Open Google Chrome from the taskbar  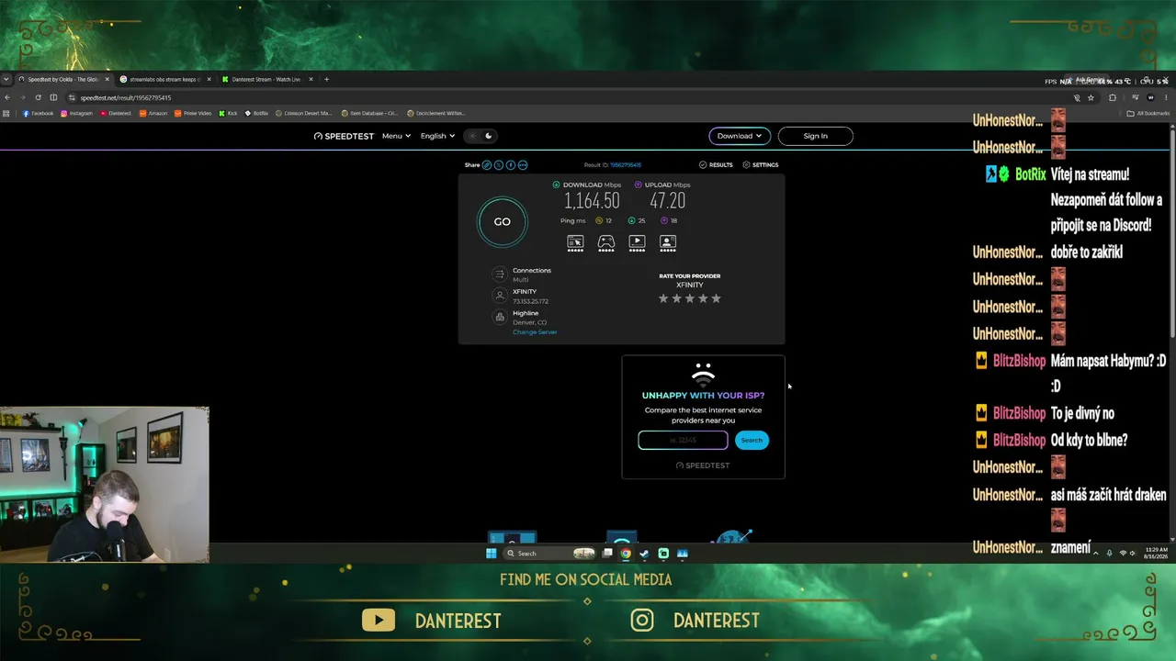click(626, 554)
